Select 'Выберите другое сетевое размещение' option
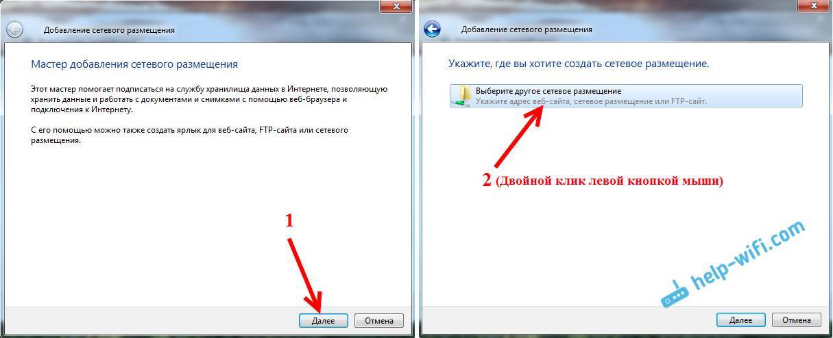Screen dimensions: 833x338 626,96
